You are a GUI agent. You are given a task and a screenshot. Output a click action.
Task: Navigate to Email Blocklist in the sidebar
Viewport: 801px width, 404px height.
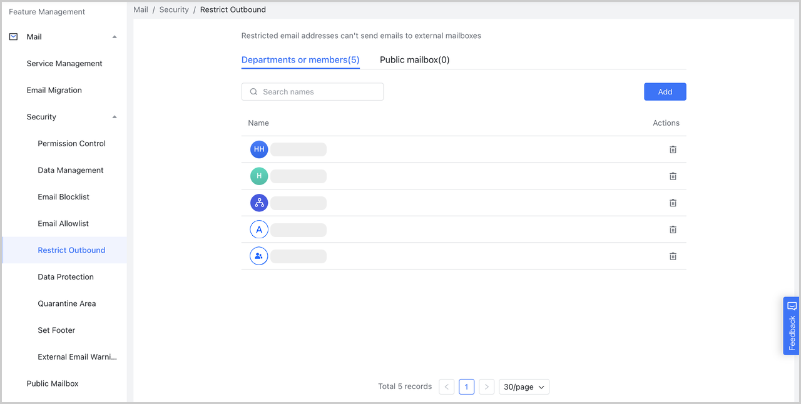63,196
